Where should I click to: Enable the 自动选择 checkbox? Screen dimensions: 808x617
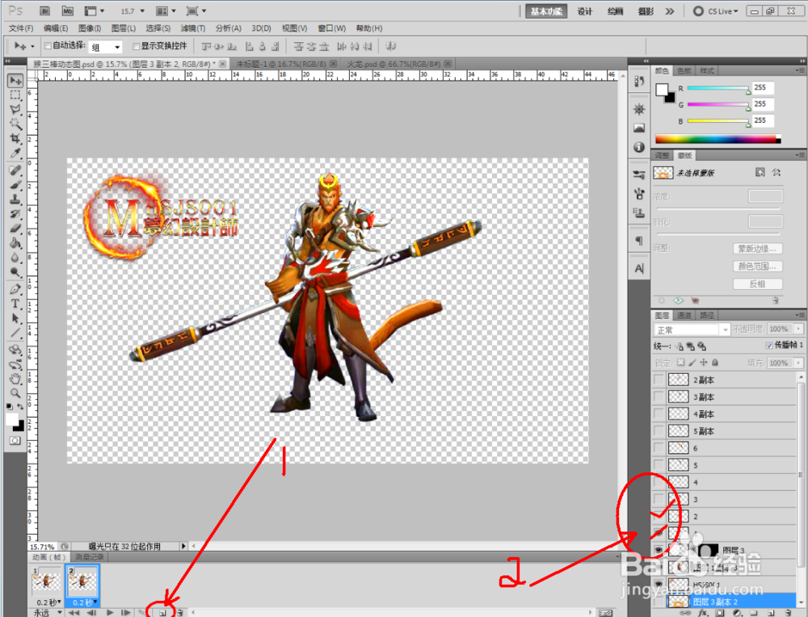pos(48,46)
